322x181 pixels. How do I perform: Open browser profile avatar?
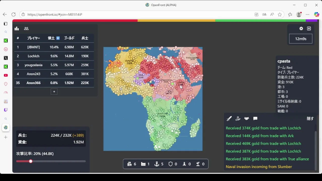pos(299,15)
